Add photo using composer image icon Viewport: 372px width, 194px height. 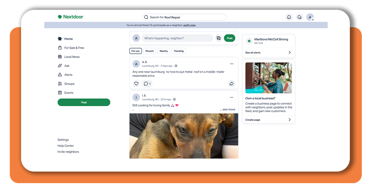(218, 38)
